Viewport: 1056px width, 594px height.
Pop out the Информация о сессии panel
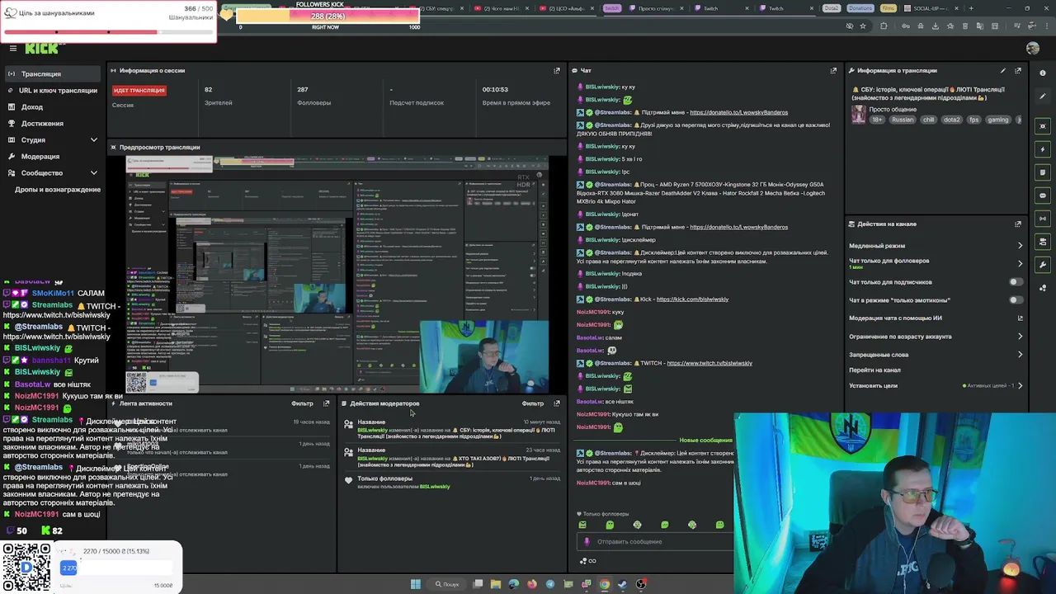point(557,71)
